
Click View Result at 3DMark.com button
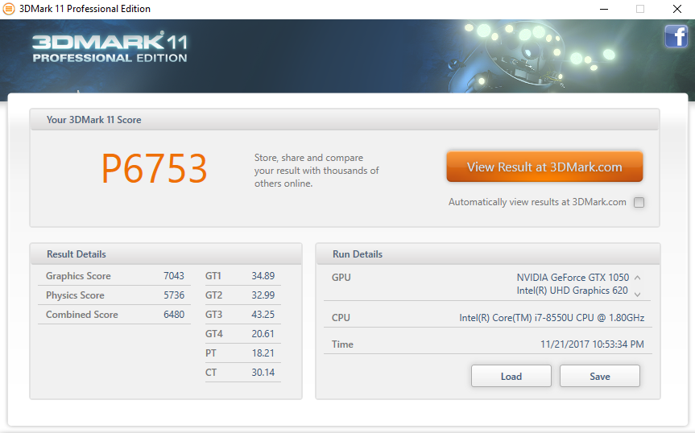[544, 167]
